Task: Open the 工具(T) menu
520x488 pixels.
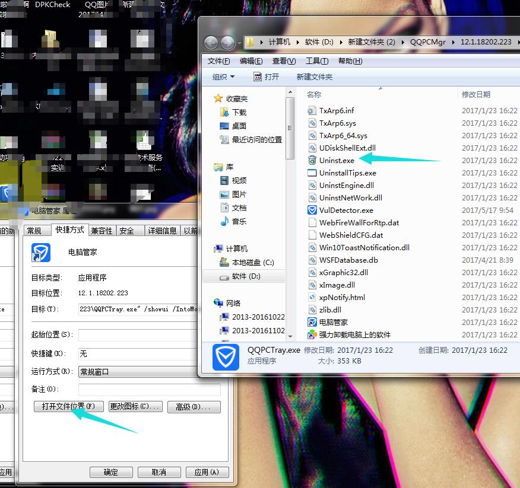Action: click(317, 61)
